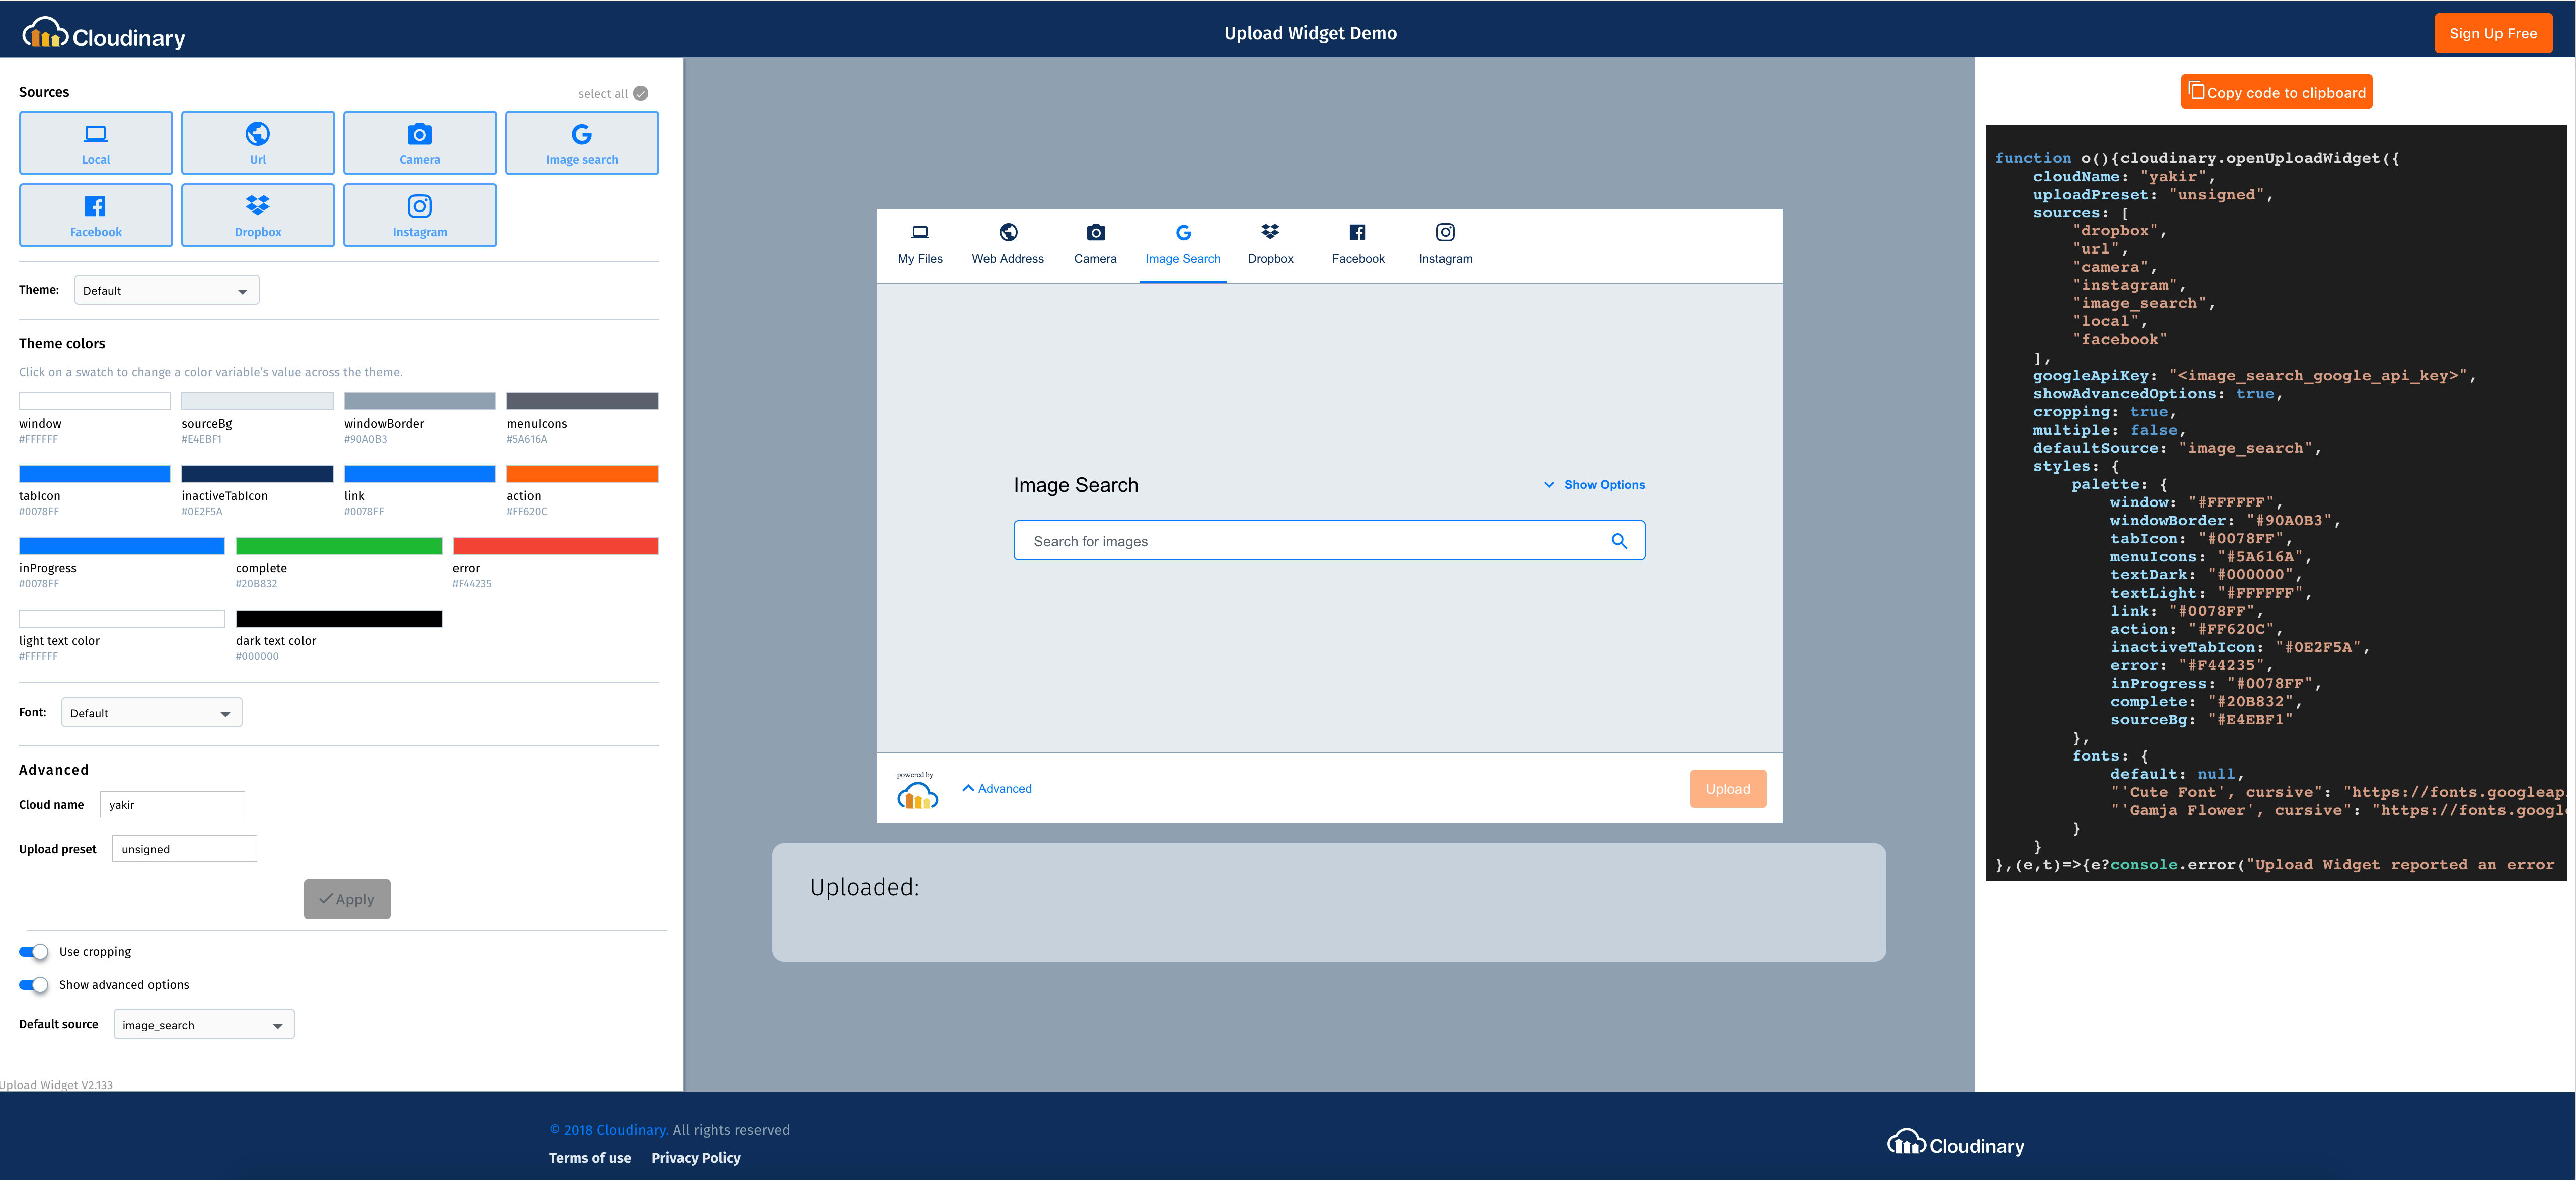This screenshot has width=2576, height=1180.
Task: Open the Default source dropdown
Action: (x=204, y=1024)
